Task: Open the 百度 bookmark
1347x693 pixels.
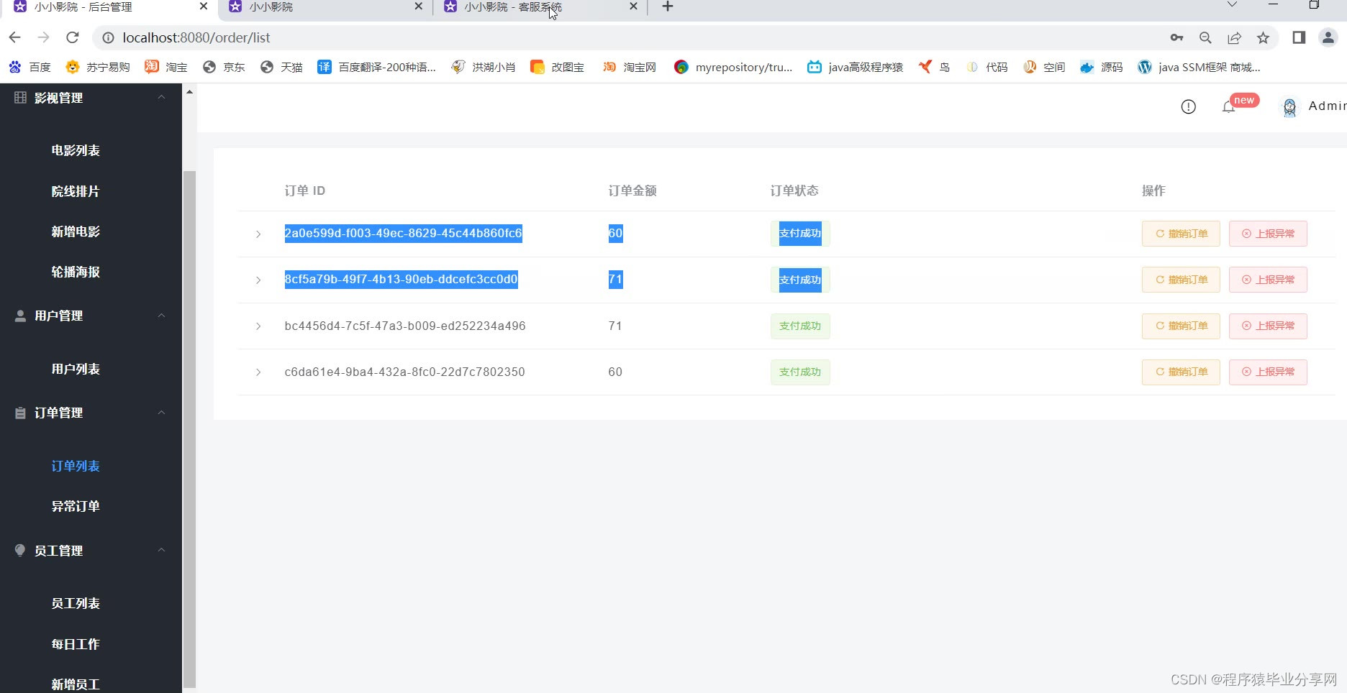Action: [x=30, y=67]
